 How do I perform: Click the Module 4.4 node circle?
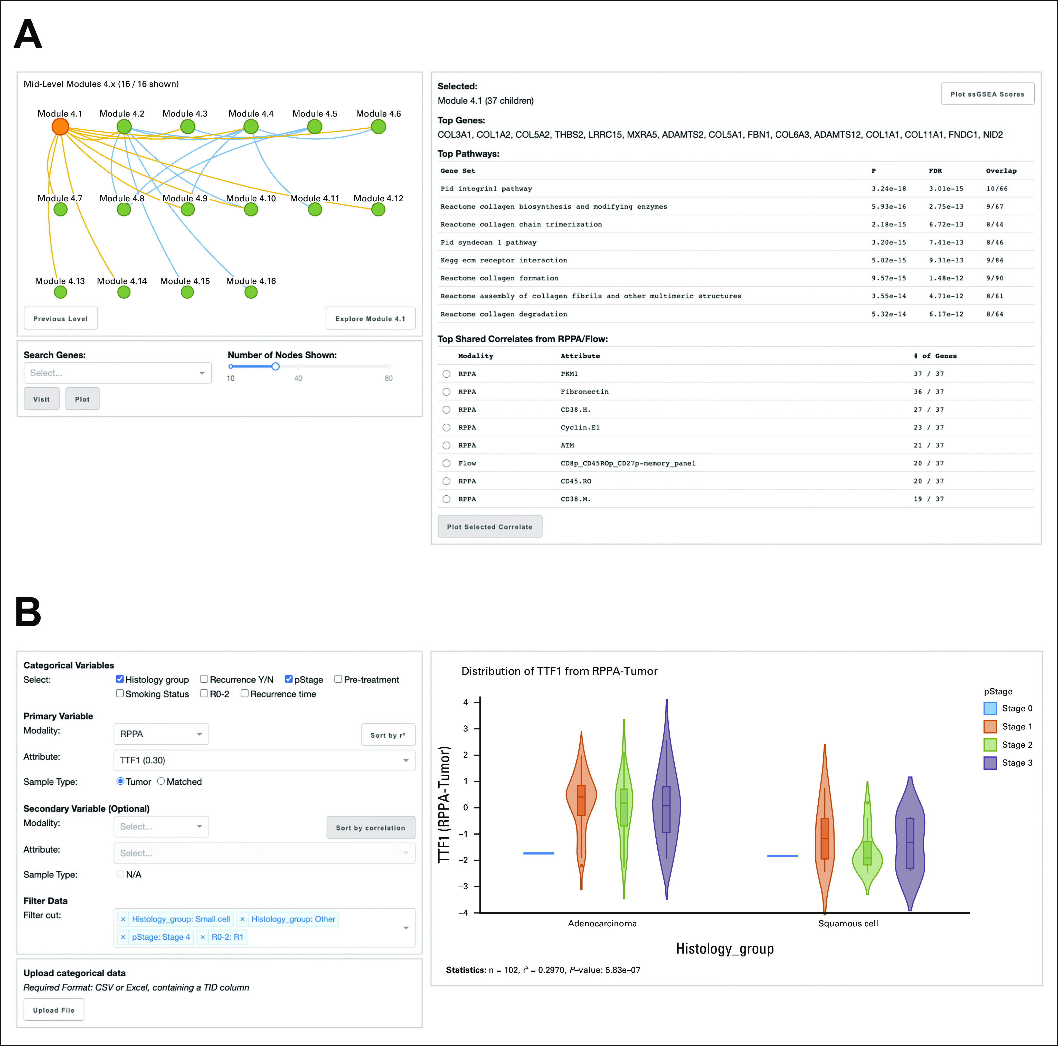(x=251, y=127)
